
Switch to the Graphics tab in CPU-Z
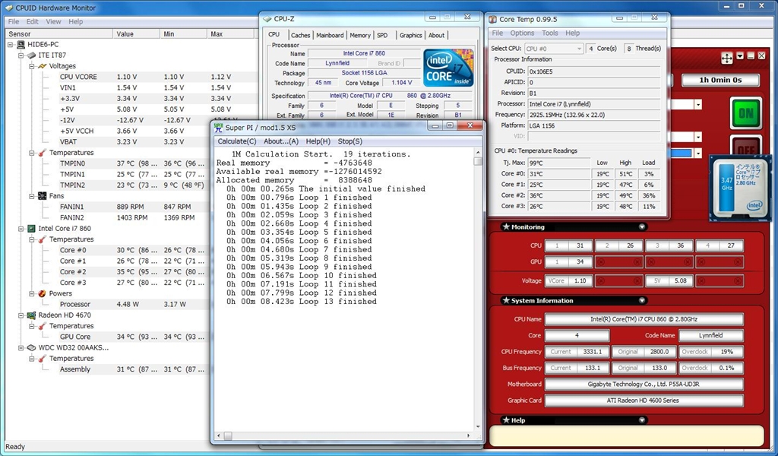pos(411,35)
